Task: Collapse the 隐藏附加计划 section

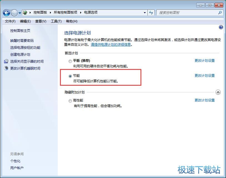Action: coord(218,92)
